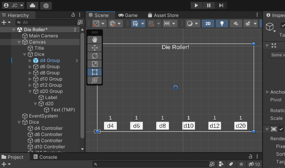Viewport: 285px width, 168px height.
Task: Click the Step frame button
Action: [221, 5]
